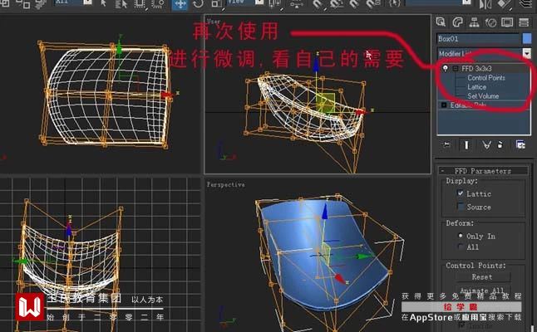Viewport: 537px width, 332px height.
Task: Choose the rectangular selection region tool
Action: point(140,4)
